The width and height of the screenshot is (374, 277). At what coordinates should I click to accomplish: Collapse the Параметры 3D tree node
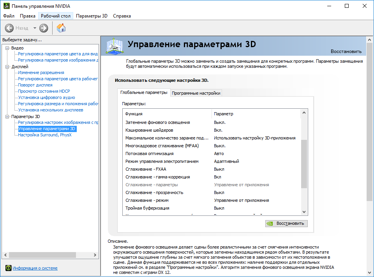pyautogui.click(x=7, y=116)
